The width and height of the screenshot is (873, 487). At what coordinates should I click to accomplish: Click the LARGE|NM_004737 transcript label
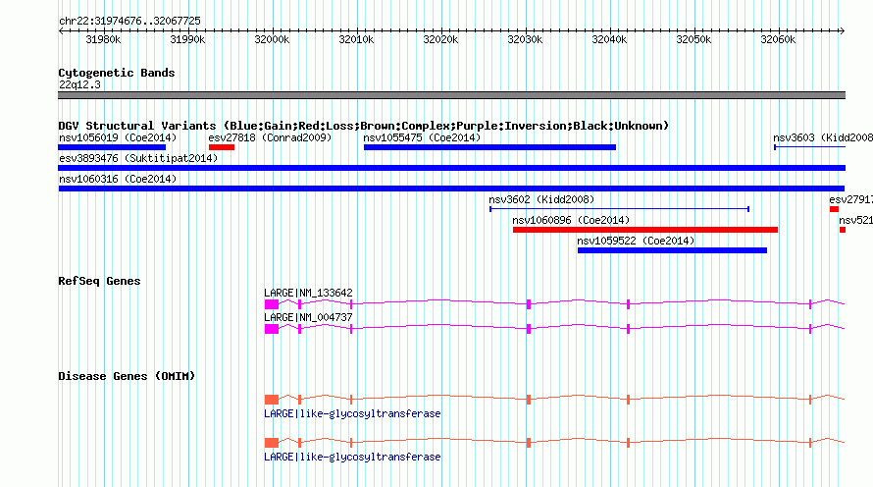click(x=308, y=317)
